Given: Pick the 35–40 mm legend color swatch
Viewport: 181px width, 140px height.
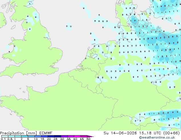Looking at the screenshot, I should click(71, 136).
